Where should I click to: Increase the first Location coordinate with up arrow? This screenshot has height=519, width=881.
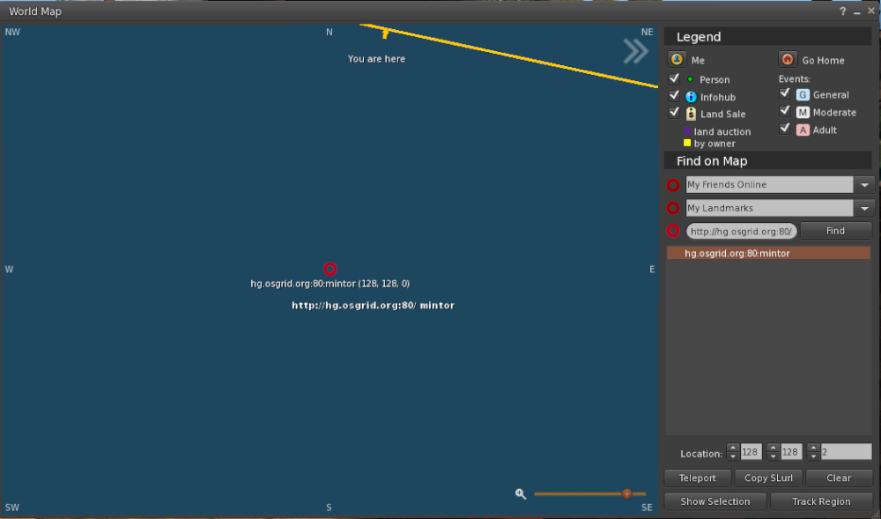point(732,448)
